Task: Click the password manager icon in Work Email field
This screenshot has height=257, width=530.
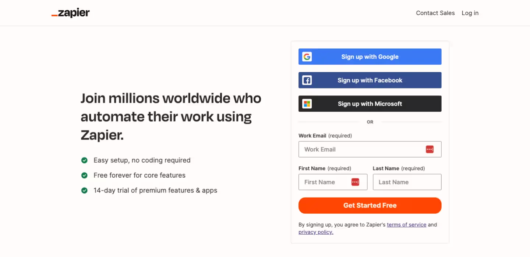Action: coord(430,149)
